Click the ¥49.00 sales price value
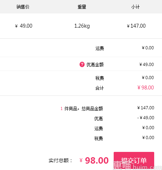The width and height of the screenshot is (162, 170). click(24, 26)
